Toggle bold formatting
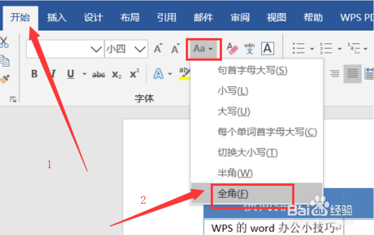 (34, 74)
